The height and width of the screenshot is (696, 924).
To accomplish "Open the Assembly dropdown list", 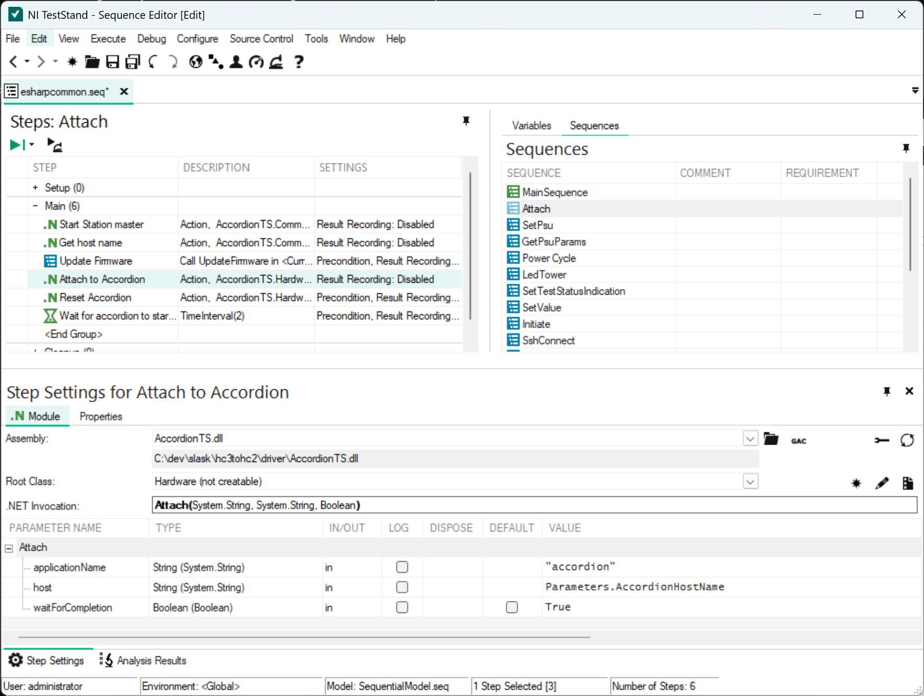I will 750,439.
